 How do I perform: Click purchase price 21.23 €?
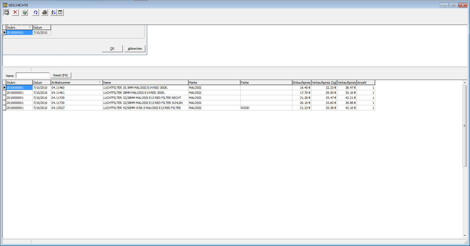302,108
